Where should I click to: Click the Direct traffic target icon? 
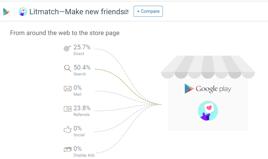67,48
